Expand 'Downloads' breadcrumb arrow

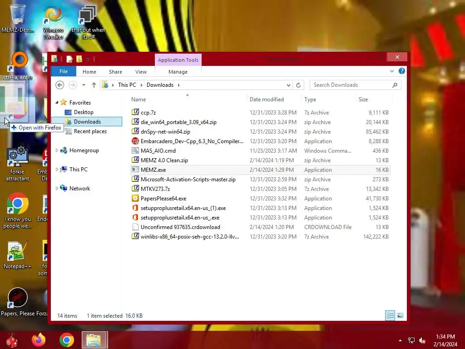pos(179,85)
